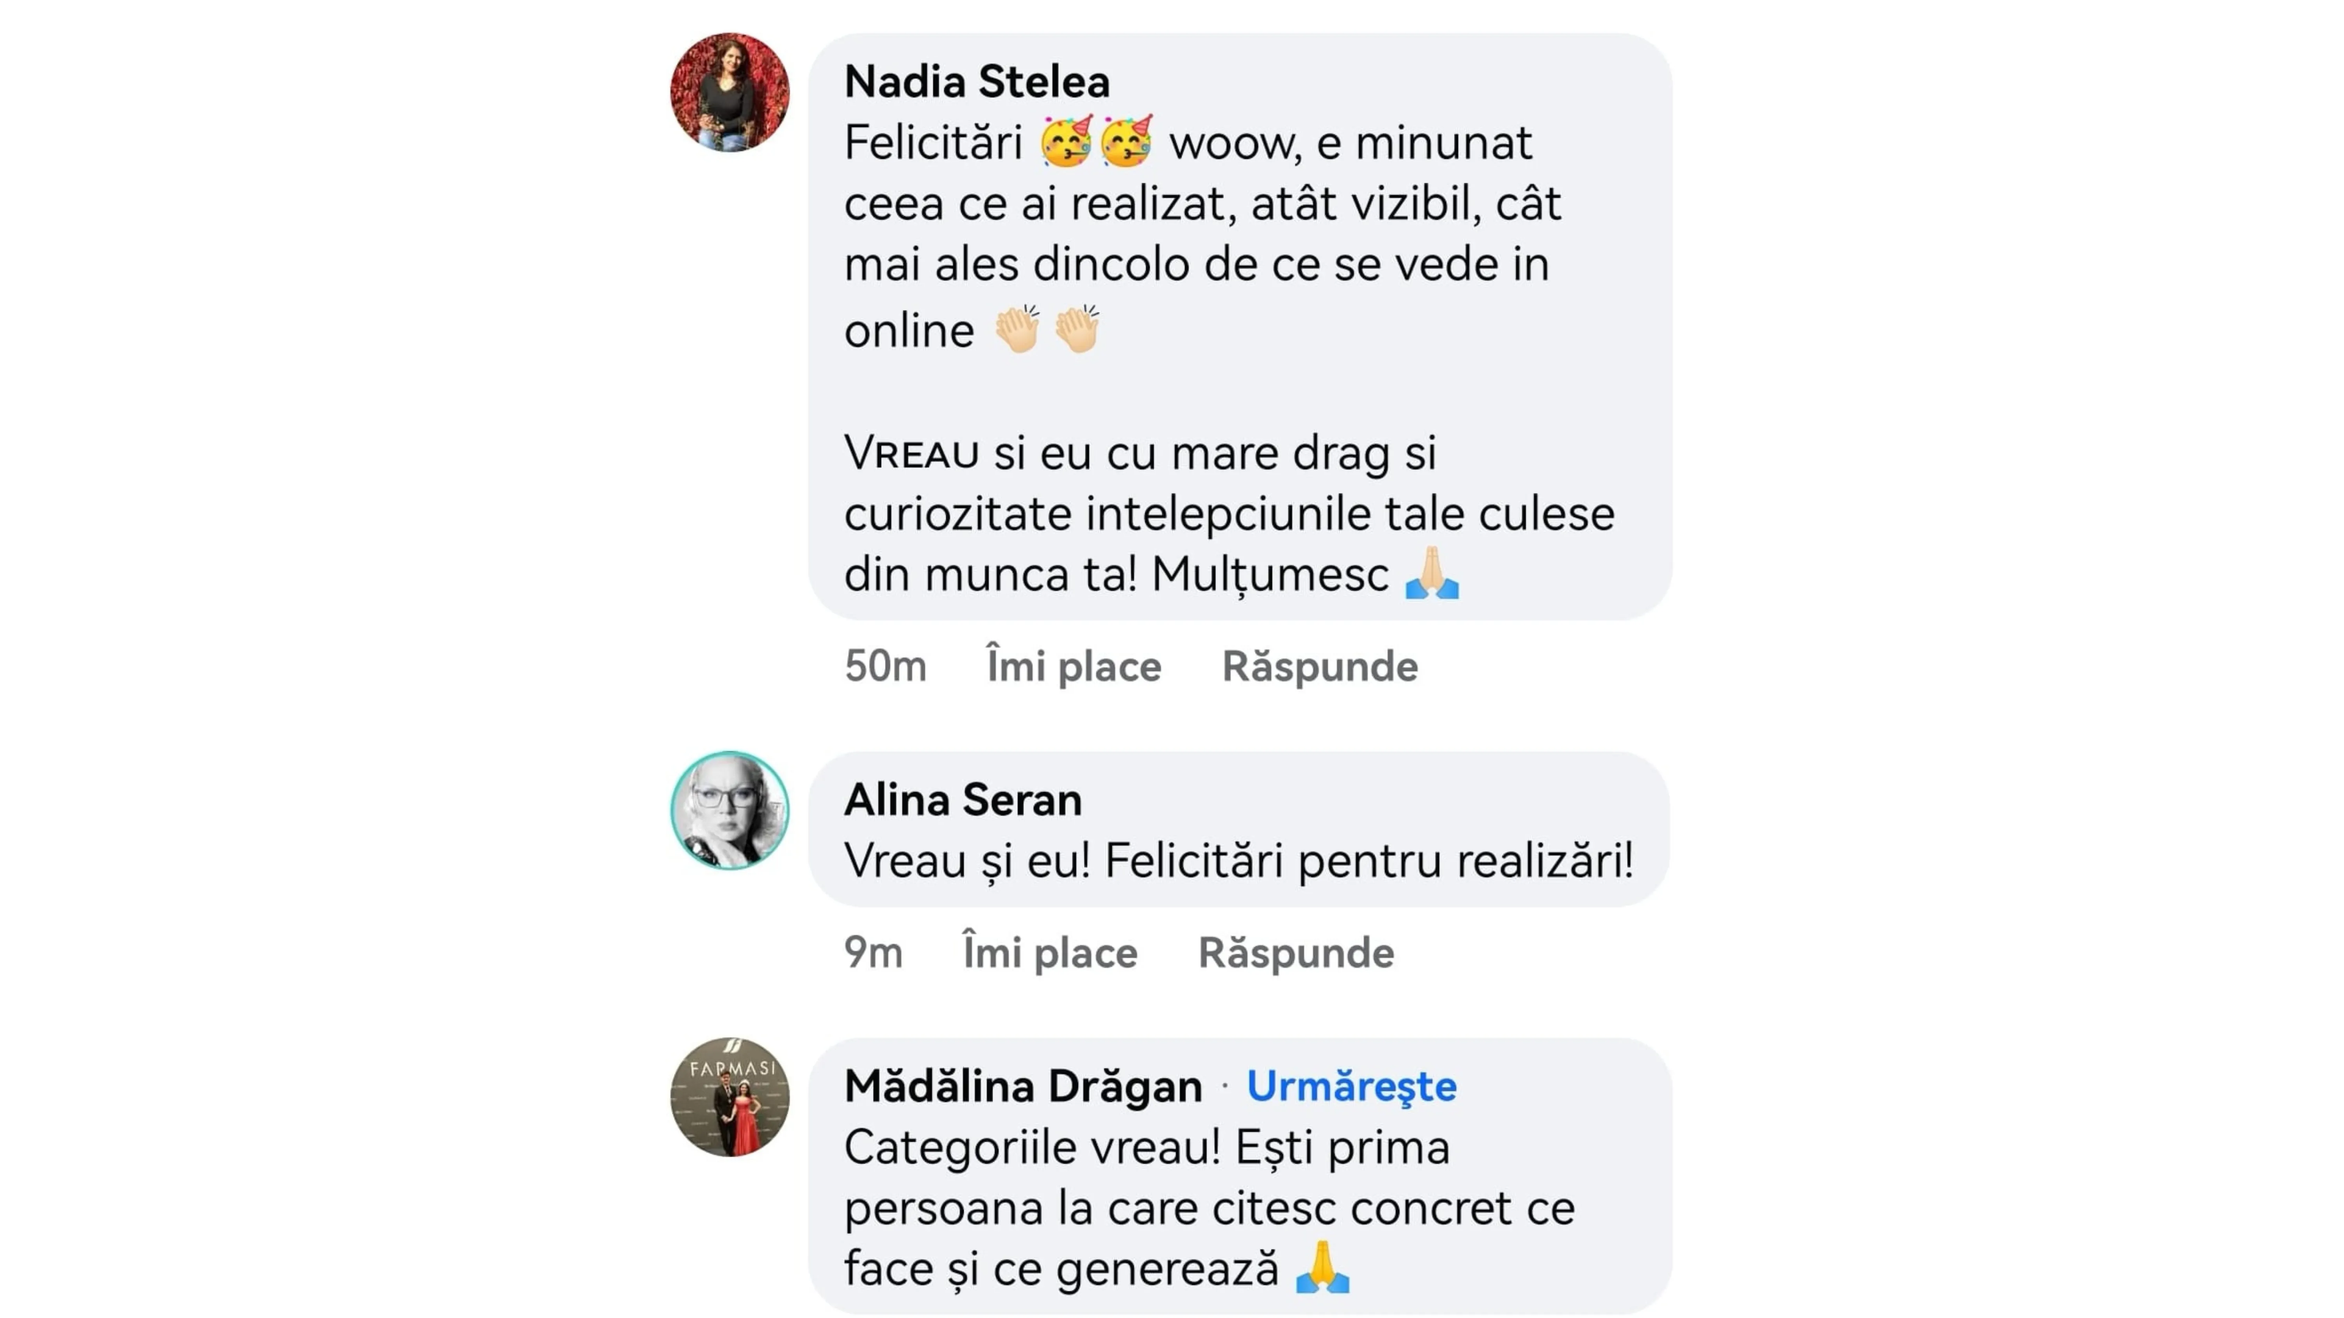Click the clapping hands emoji after online
2344x1318 pixels.
1017,328
